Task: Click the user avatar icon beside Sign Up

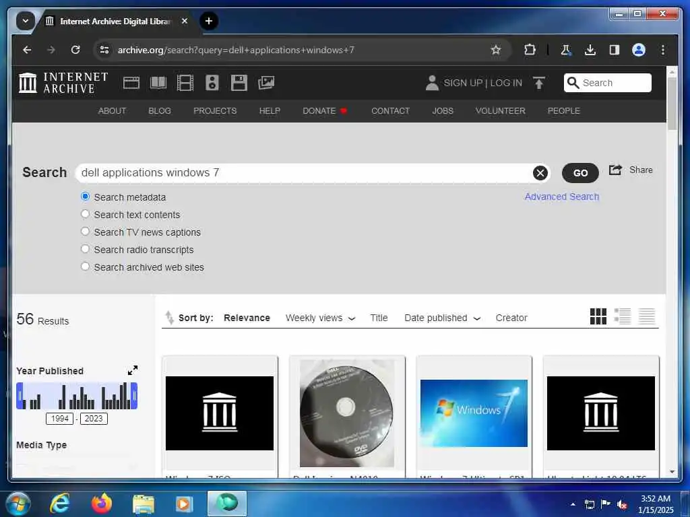Action: click(432, 83)
